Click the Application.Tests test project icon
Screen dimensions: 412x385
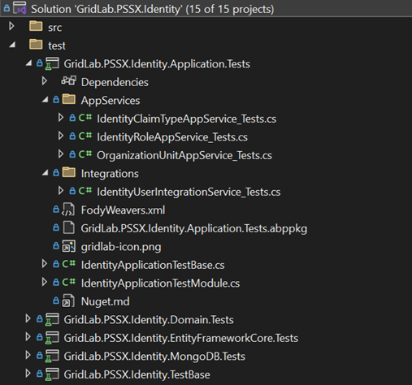coord(52,63)
